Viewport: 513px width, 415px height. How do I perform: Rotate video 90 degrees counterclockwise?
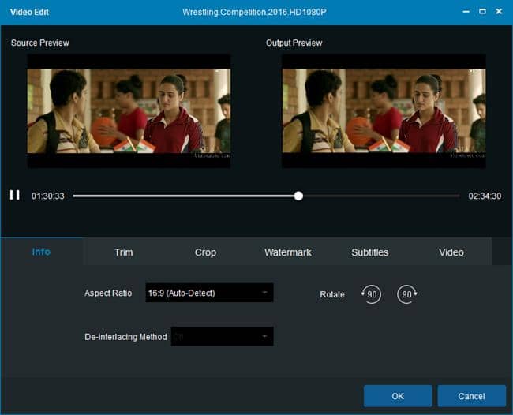coord(371,294)
